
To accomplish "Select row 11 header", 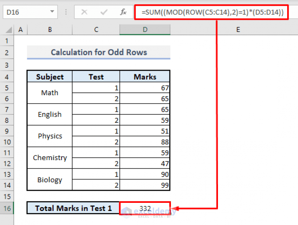I will click(7, 153).
